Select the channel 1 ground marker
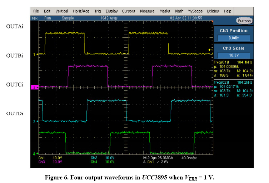 click(x=36, y=54)
